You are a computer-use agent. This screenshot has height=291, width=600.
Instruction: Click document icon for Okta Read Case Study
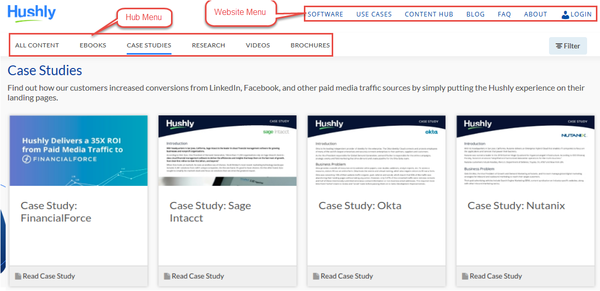[316, 276]
